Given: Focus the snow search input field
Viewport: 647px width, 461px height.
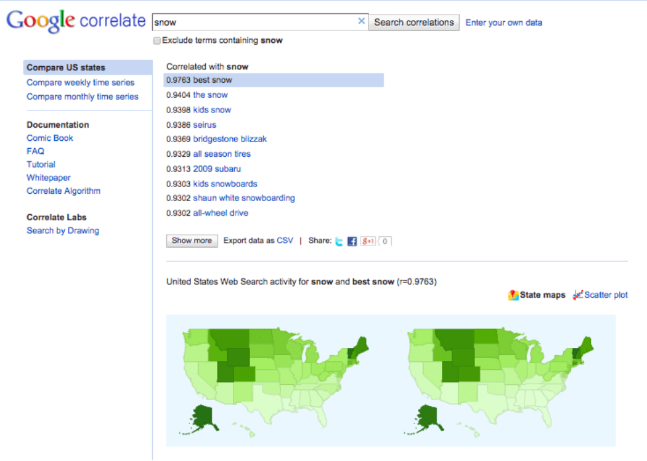Looking at the screenshot, I should coord(255,22).
